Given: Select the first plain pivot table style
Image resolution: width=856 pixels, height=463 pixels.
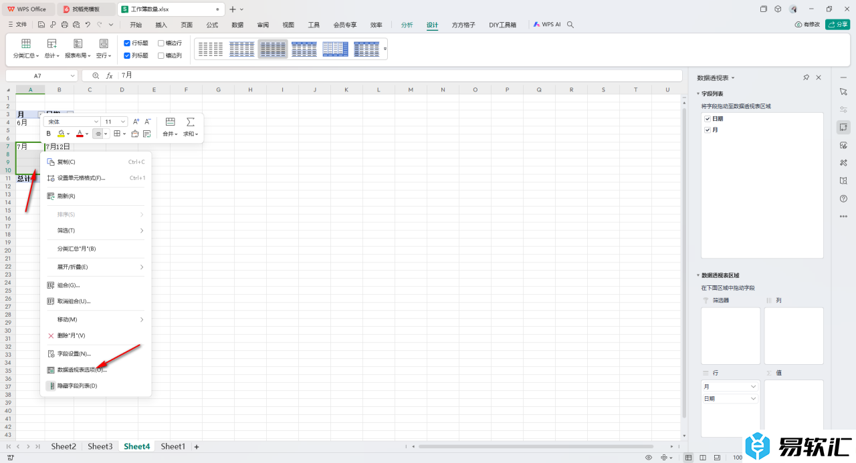Looking at the screenshot, I should pyautogui.click(x=211, y=49).
